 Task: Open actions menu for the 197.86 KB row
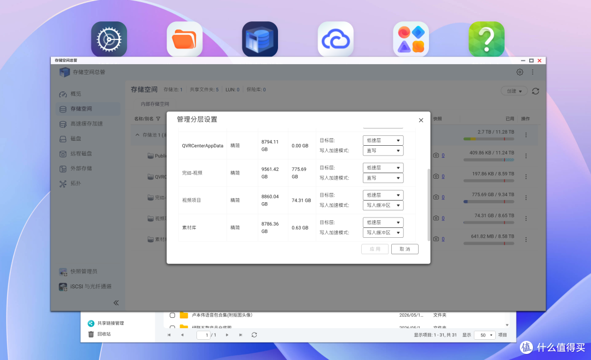(526, 176)
